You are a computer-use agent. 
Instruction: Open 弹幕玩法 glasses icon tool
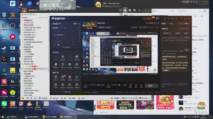pyautogui.click(x=56, y=65)
